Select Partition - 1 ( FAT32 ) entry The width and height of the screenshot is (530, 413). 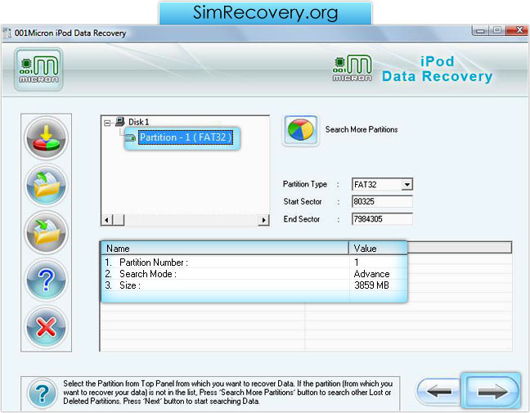(x=186, y=137)
